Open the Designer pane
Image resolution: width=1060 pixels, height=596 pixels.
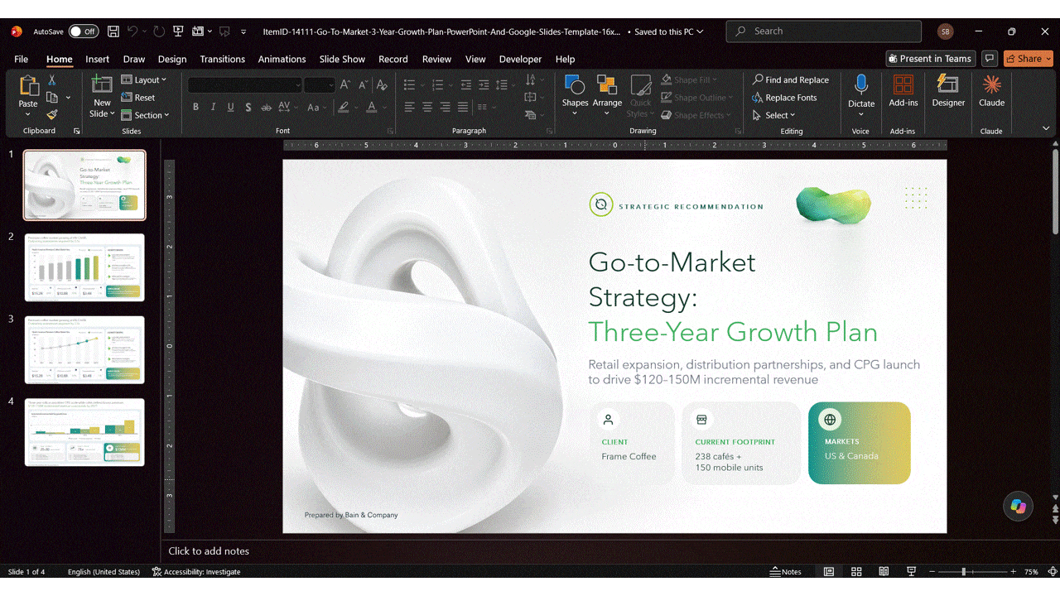point(948,91)
